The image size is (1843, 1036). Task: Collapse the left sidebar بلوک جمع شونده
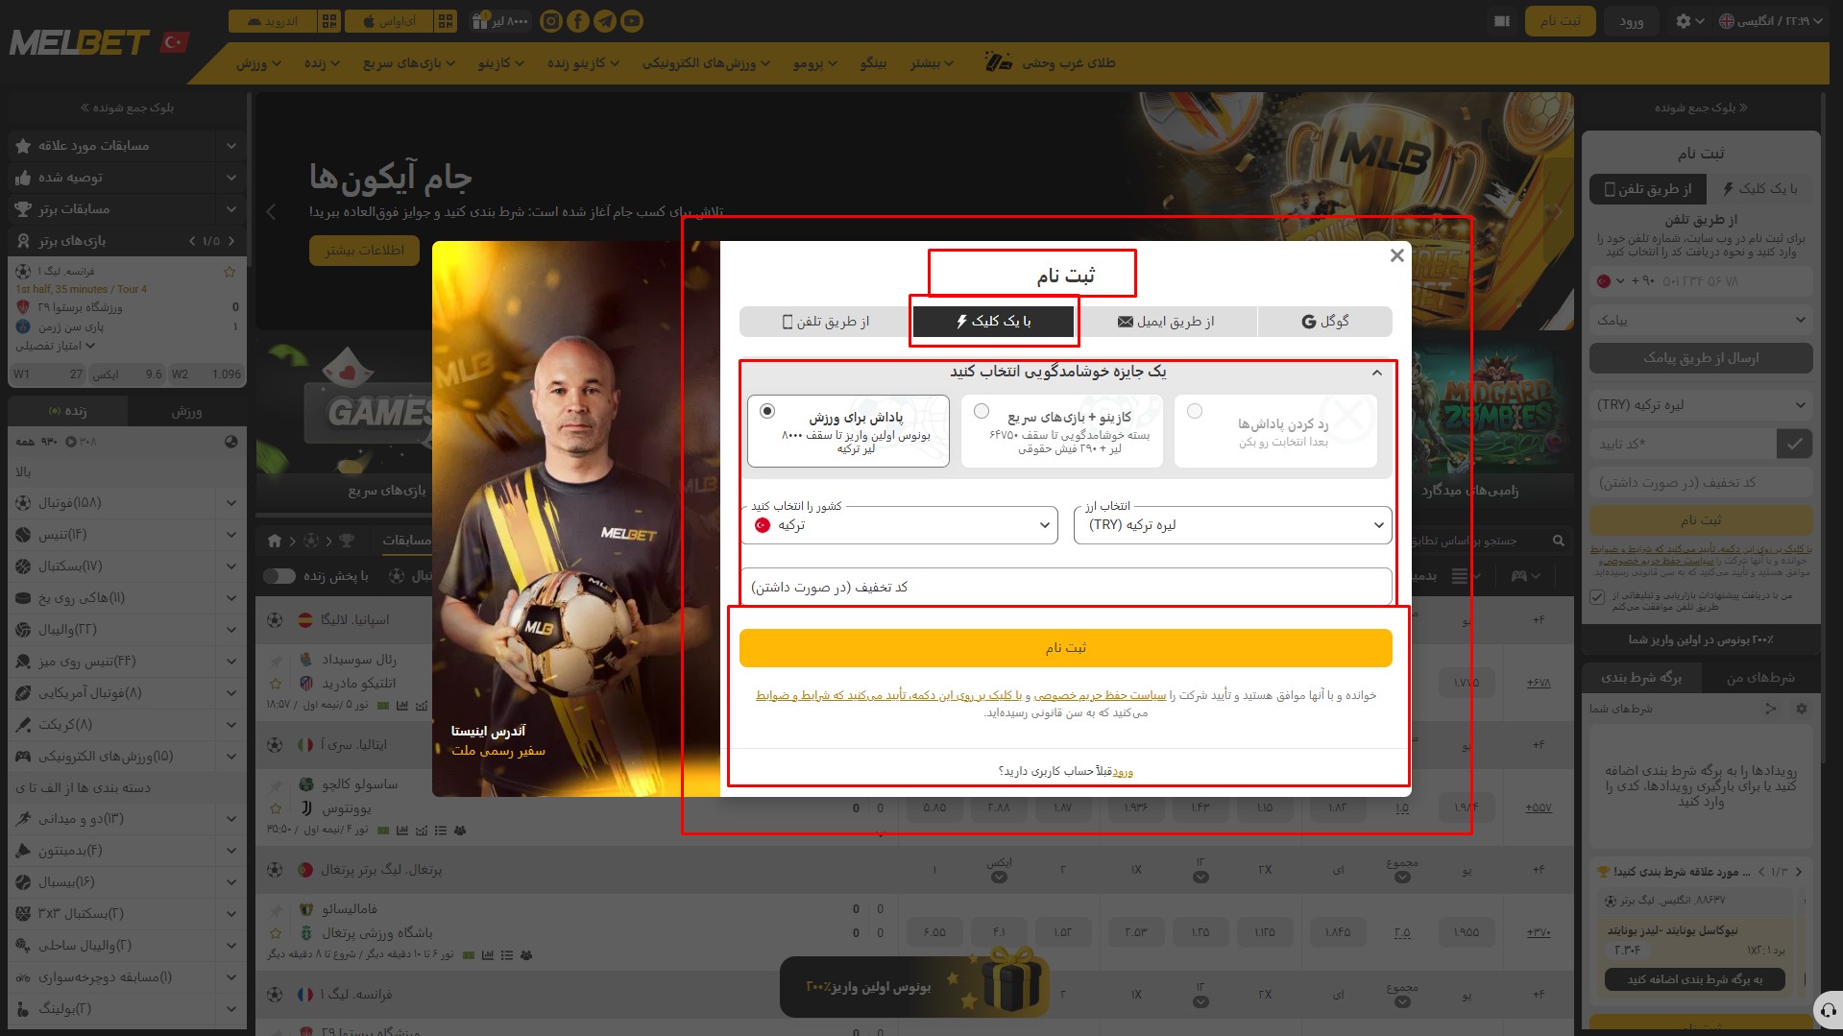pyautogui.click(x=127, y=108)
